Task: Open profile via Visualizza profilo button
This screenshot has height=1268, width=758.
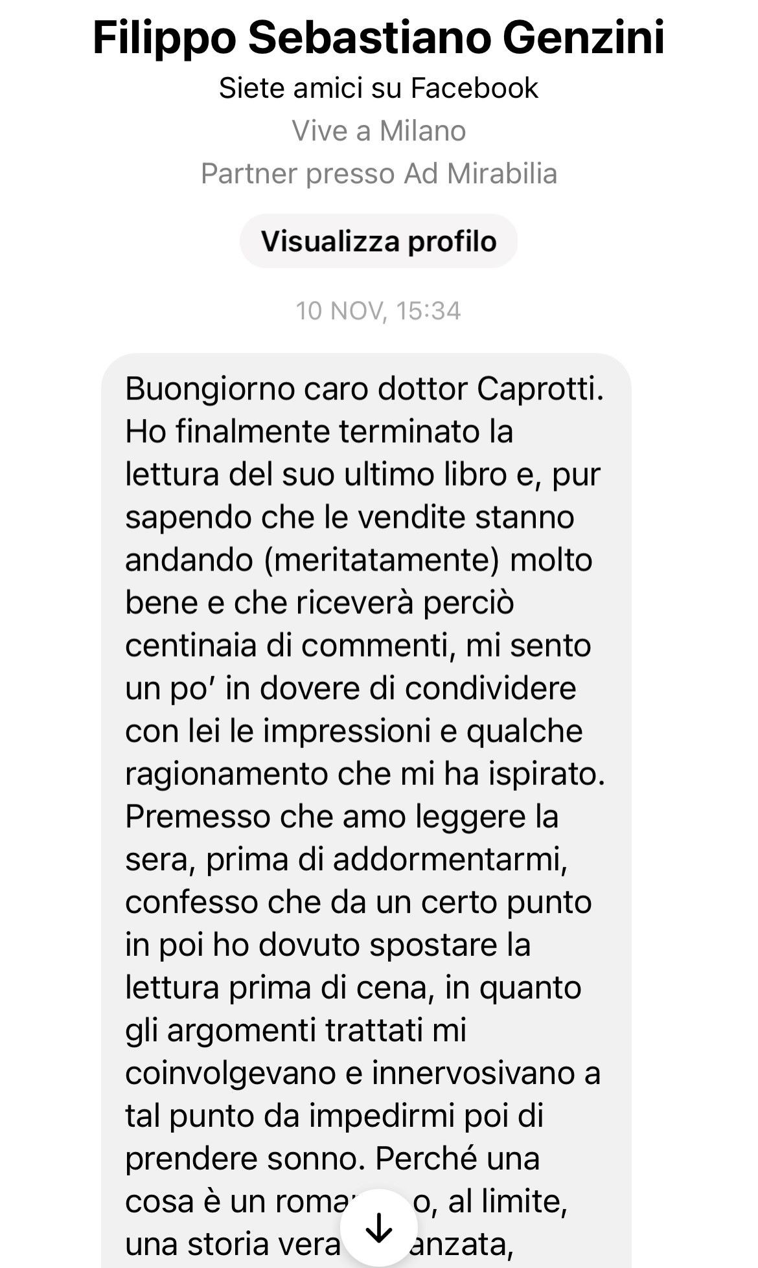Action: pyautogui.click(x=379, y=241)
